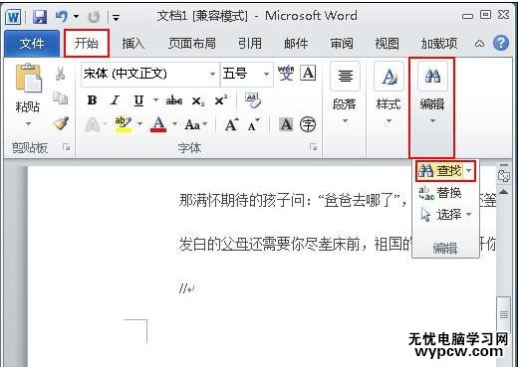Toggle bold formatting

tap(92, 100)
